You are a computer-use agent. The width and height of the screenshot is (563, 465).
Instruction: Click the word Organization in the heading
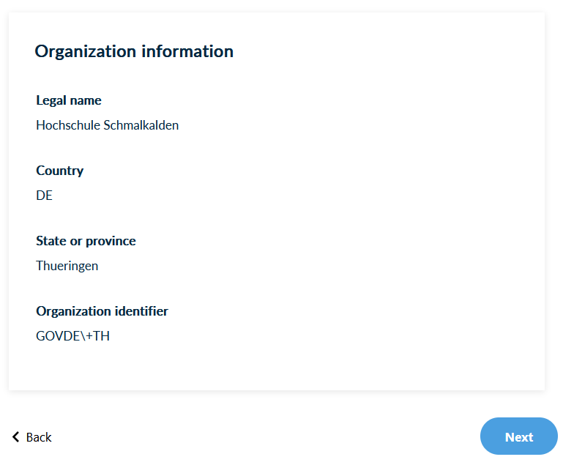(x=86, y=51)
